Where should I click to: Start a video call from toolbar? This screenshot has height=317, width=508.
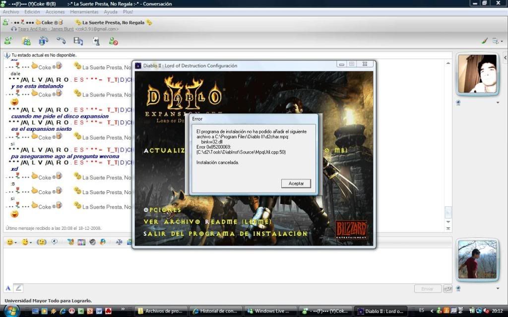pos(44,41)
